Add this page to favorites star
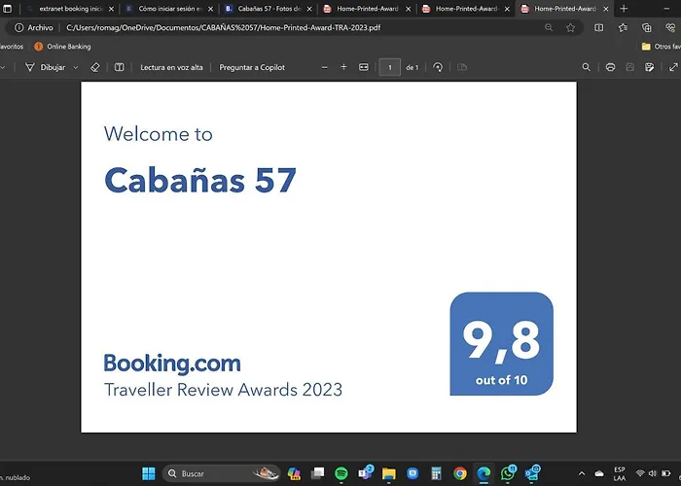Viewport: 681px width, 486px height. (571, 28)
